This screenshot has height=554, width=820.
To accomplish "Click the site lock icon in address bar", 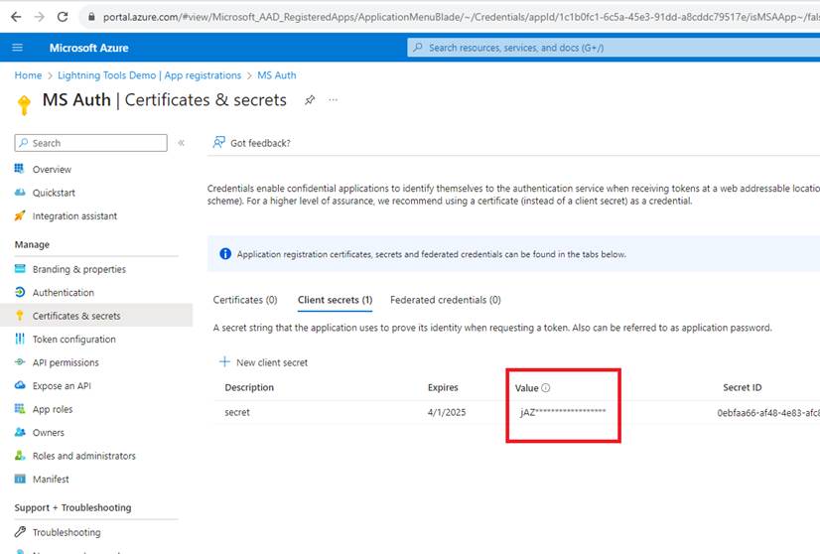I will coord(91,17).
